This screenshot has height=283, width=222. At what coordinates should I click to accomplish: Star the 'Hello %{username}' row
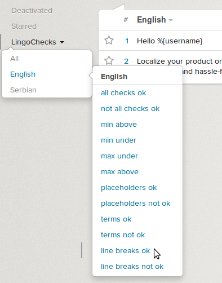pos(109,41)
